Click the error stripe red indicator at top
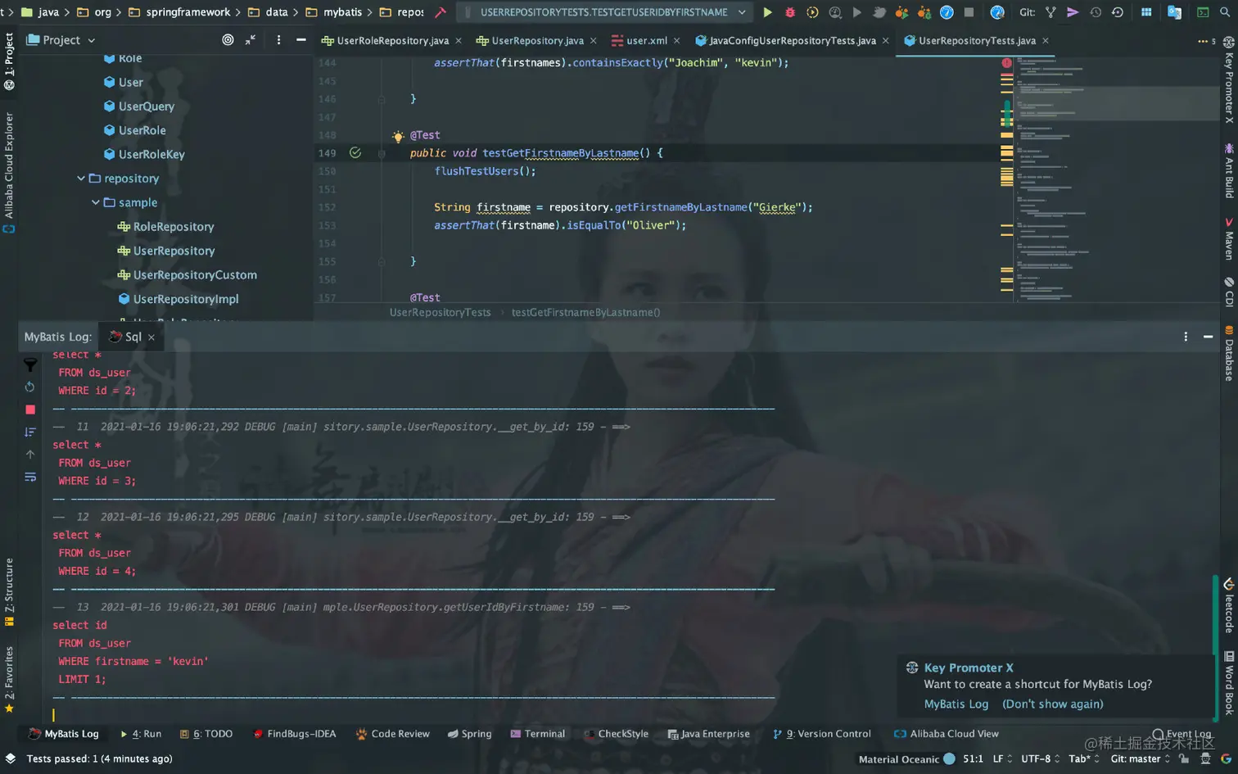This screenshot has width=1238, height=774. (1006, 62)
